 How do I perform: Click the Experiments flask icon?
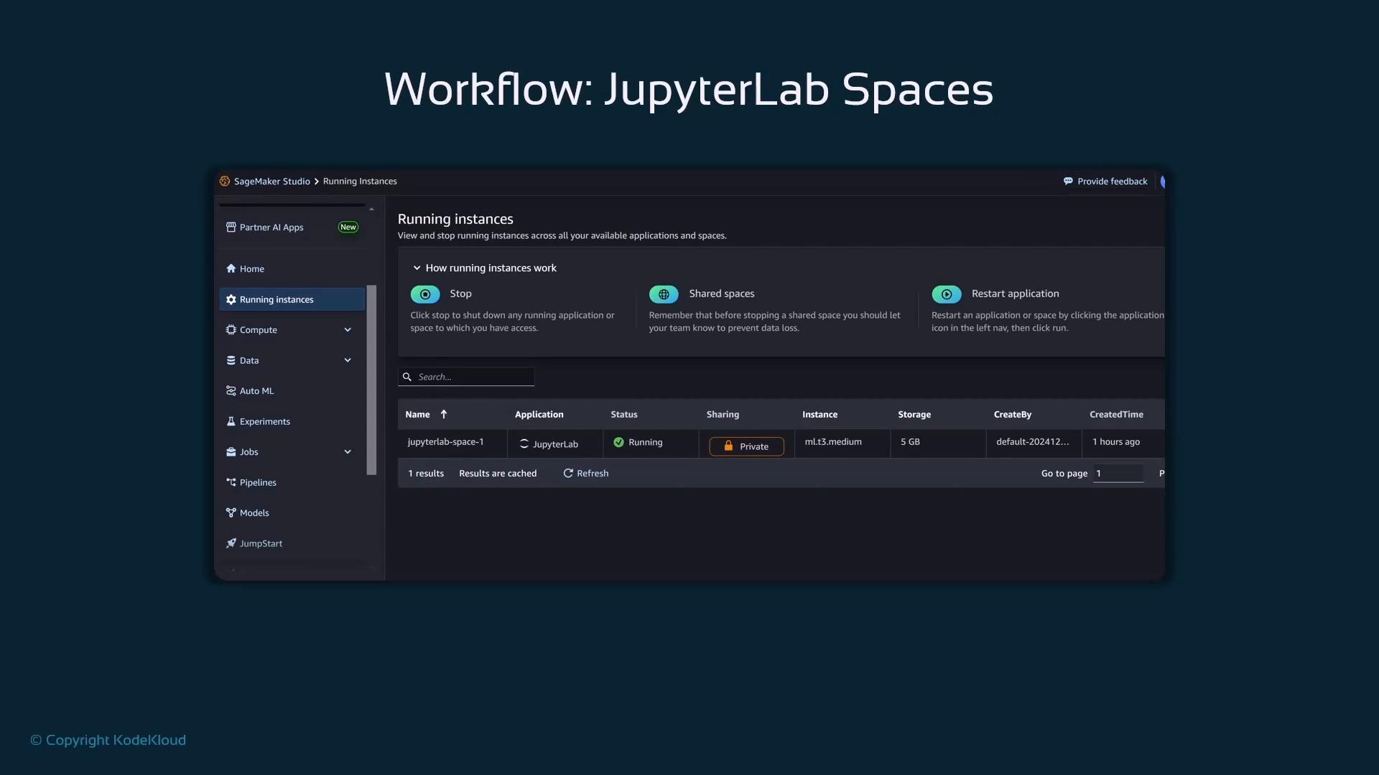pyautogui.click(x=231, y=421)
